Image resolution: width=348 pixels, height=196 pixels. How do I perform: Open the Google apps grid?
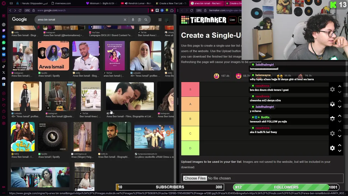click(x=160, y=20)
